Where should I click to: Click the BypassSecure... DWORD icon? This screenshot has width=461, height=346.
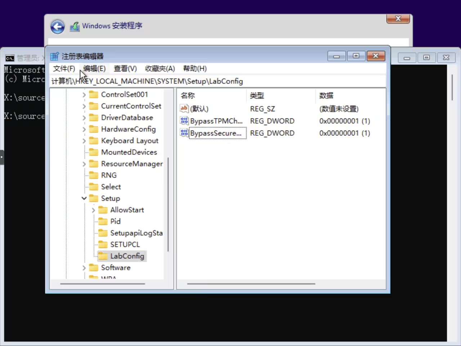[184, 133]
